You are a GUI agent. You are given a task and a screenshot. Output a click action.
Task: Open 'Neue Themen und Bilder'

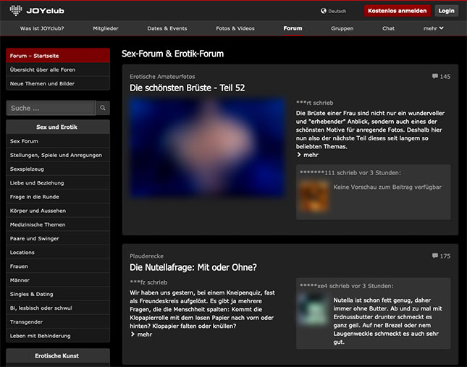[x=58, y=84]
